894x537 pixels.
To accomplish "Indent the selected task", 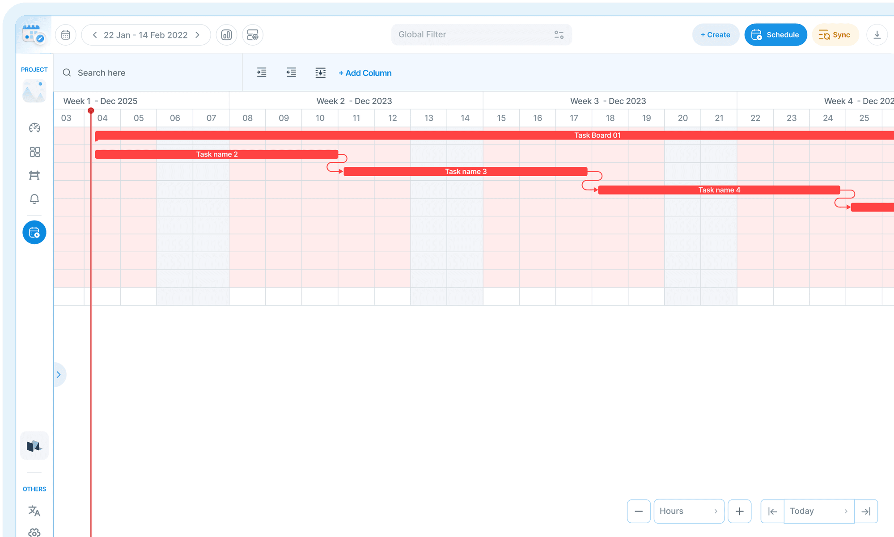I will click(262, 72).
